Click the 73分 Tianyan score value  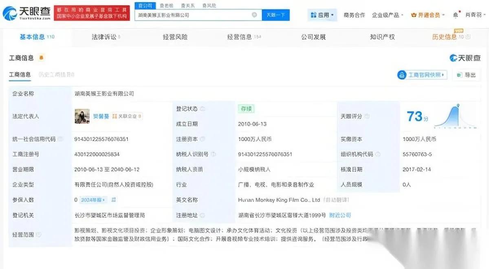tap(418, 117)
